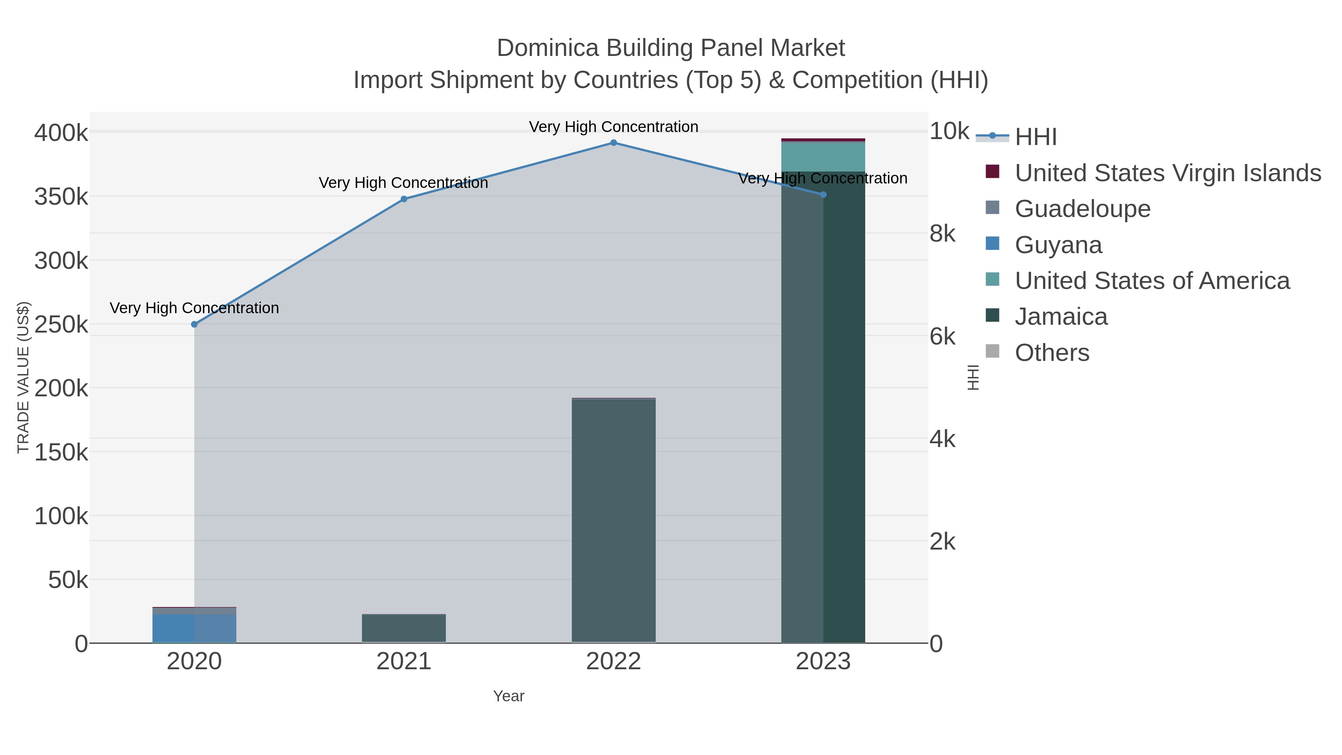Select the Guyana bar segment in 2020

point(194,628)
